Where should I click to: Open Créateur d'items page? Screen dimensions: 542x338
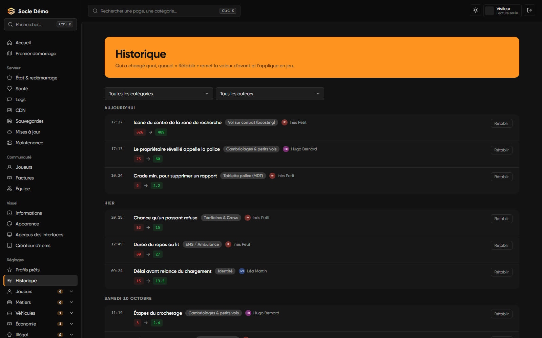(x=40, y=245)
